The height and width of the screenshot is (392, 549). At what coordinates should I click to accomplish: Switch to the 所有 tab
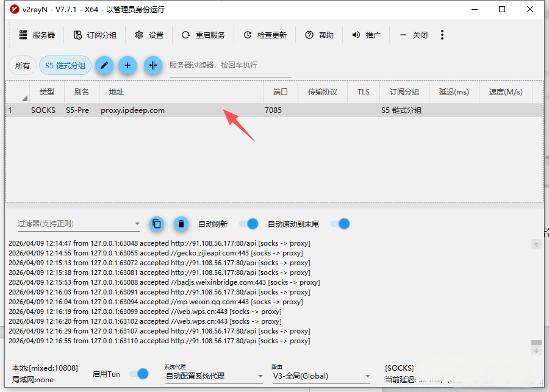coord(22,65)
